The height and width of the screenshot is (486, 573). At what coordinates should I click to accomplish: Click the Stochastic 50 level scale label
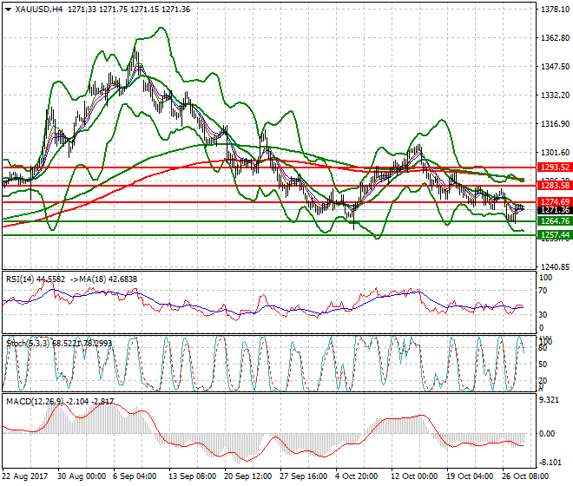[x=543, y=364]
